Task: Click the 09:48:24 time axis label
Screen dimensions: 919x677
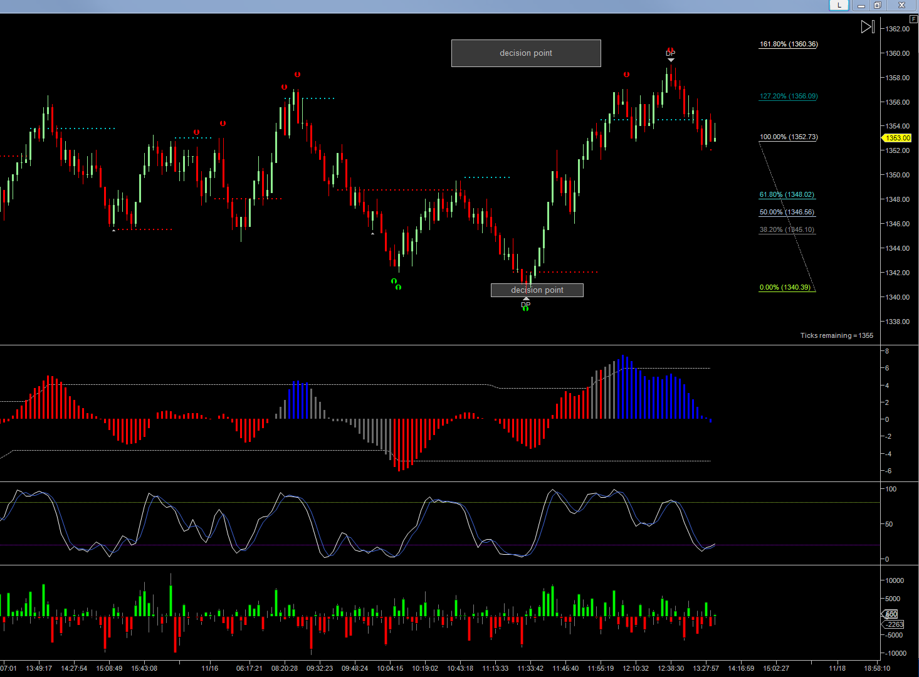Action: [x=355, y=668]
